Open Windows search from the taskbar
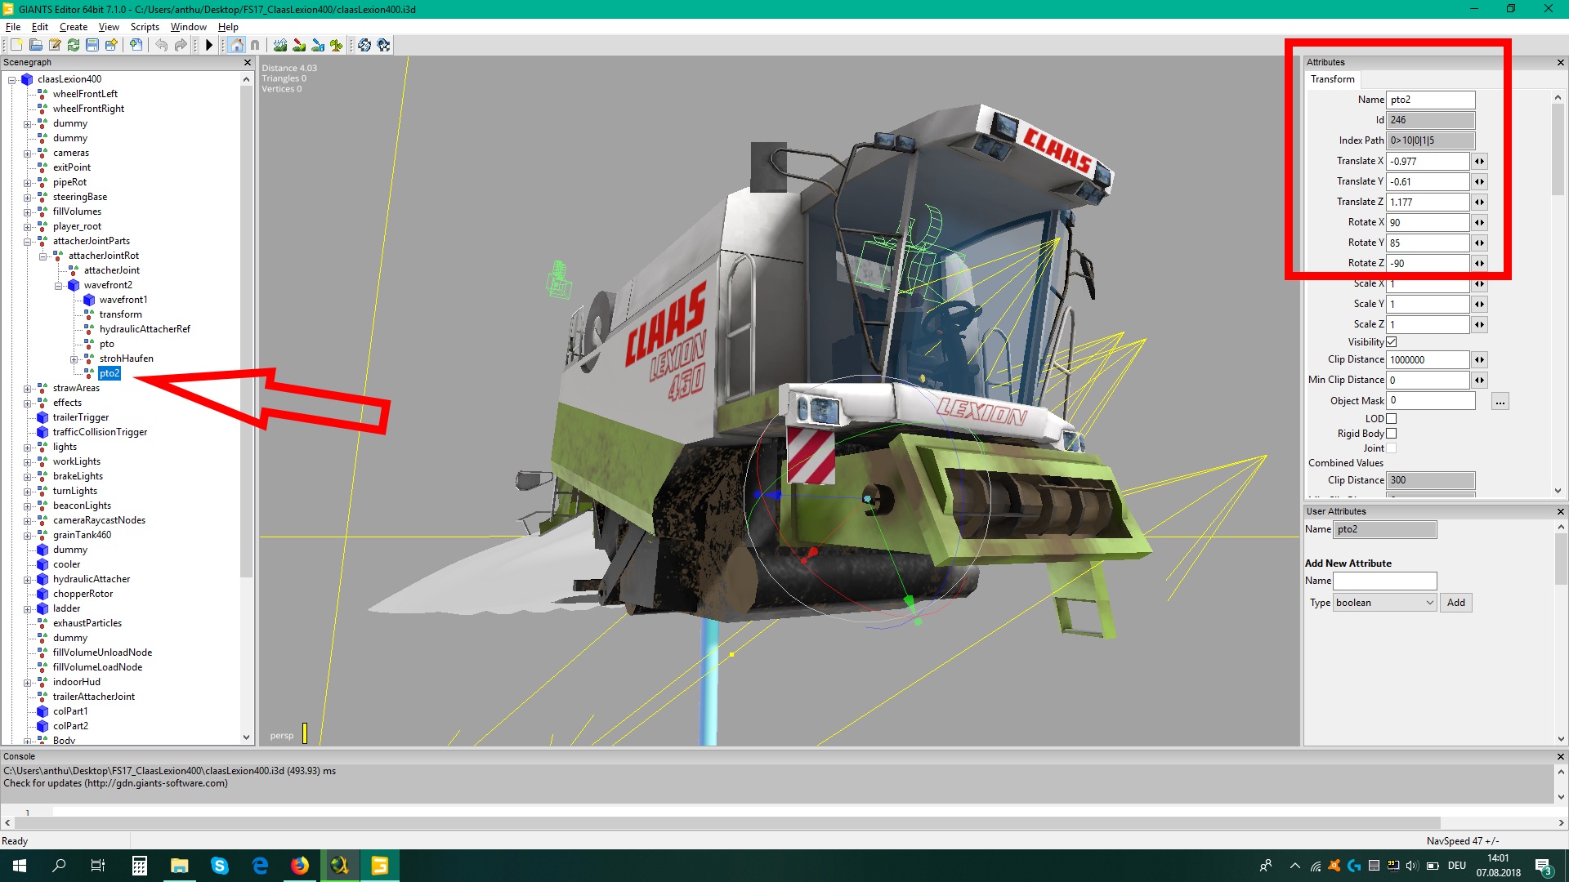 click(59, 866)
